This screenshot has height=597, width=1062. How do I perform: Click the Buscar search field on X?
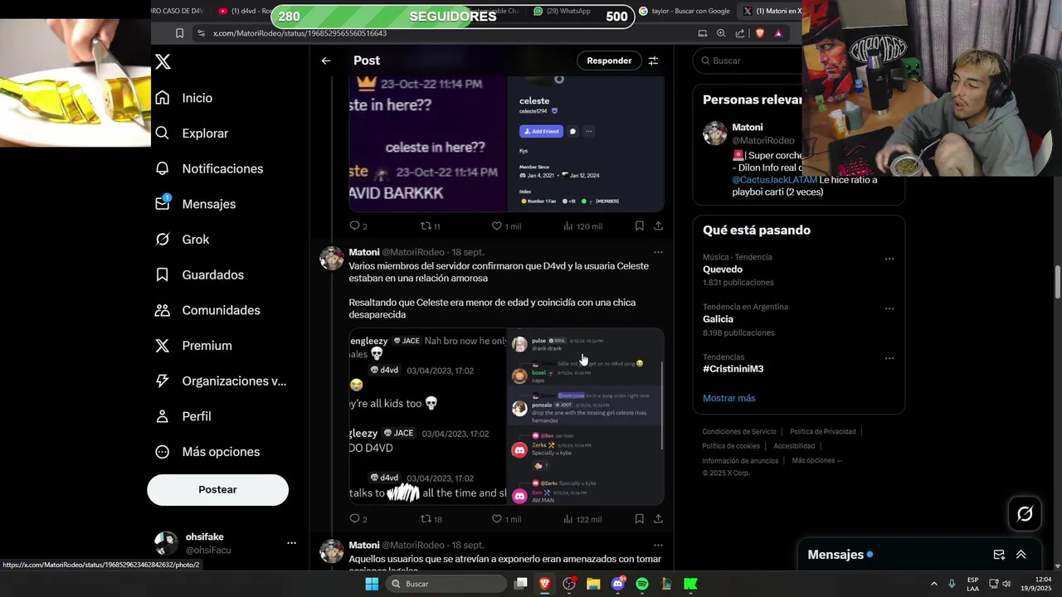(x=751, y=61)
